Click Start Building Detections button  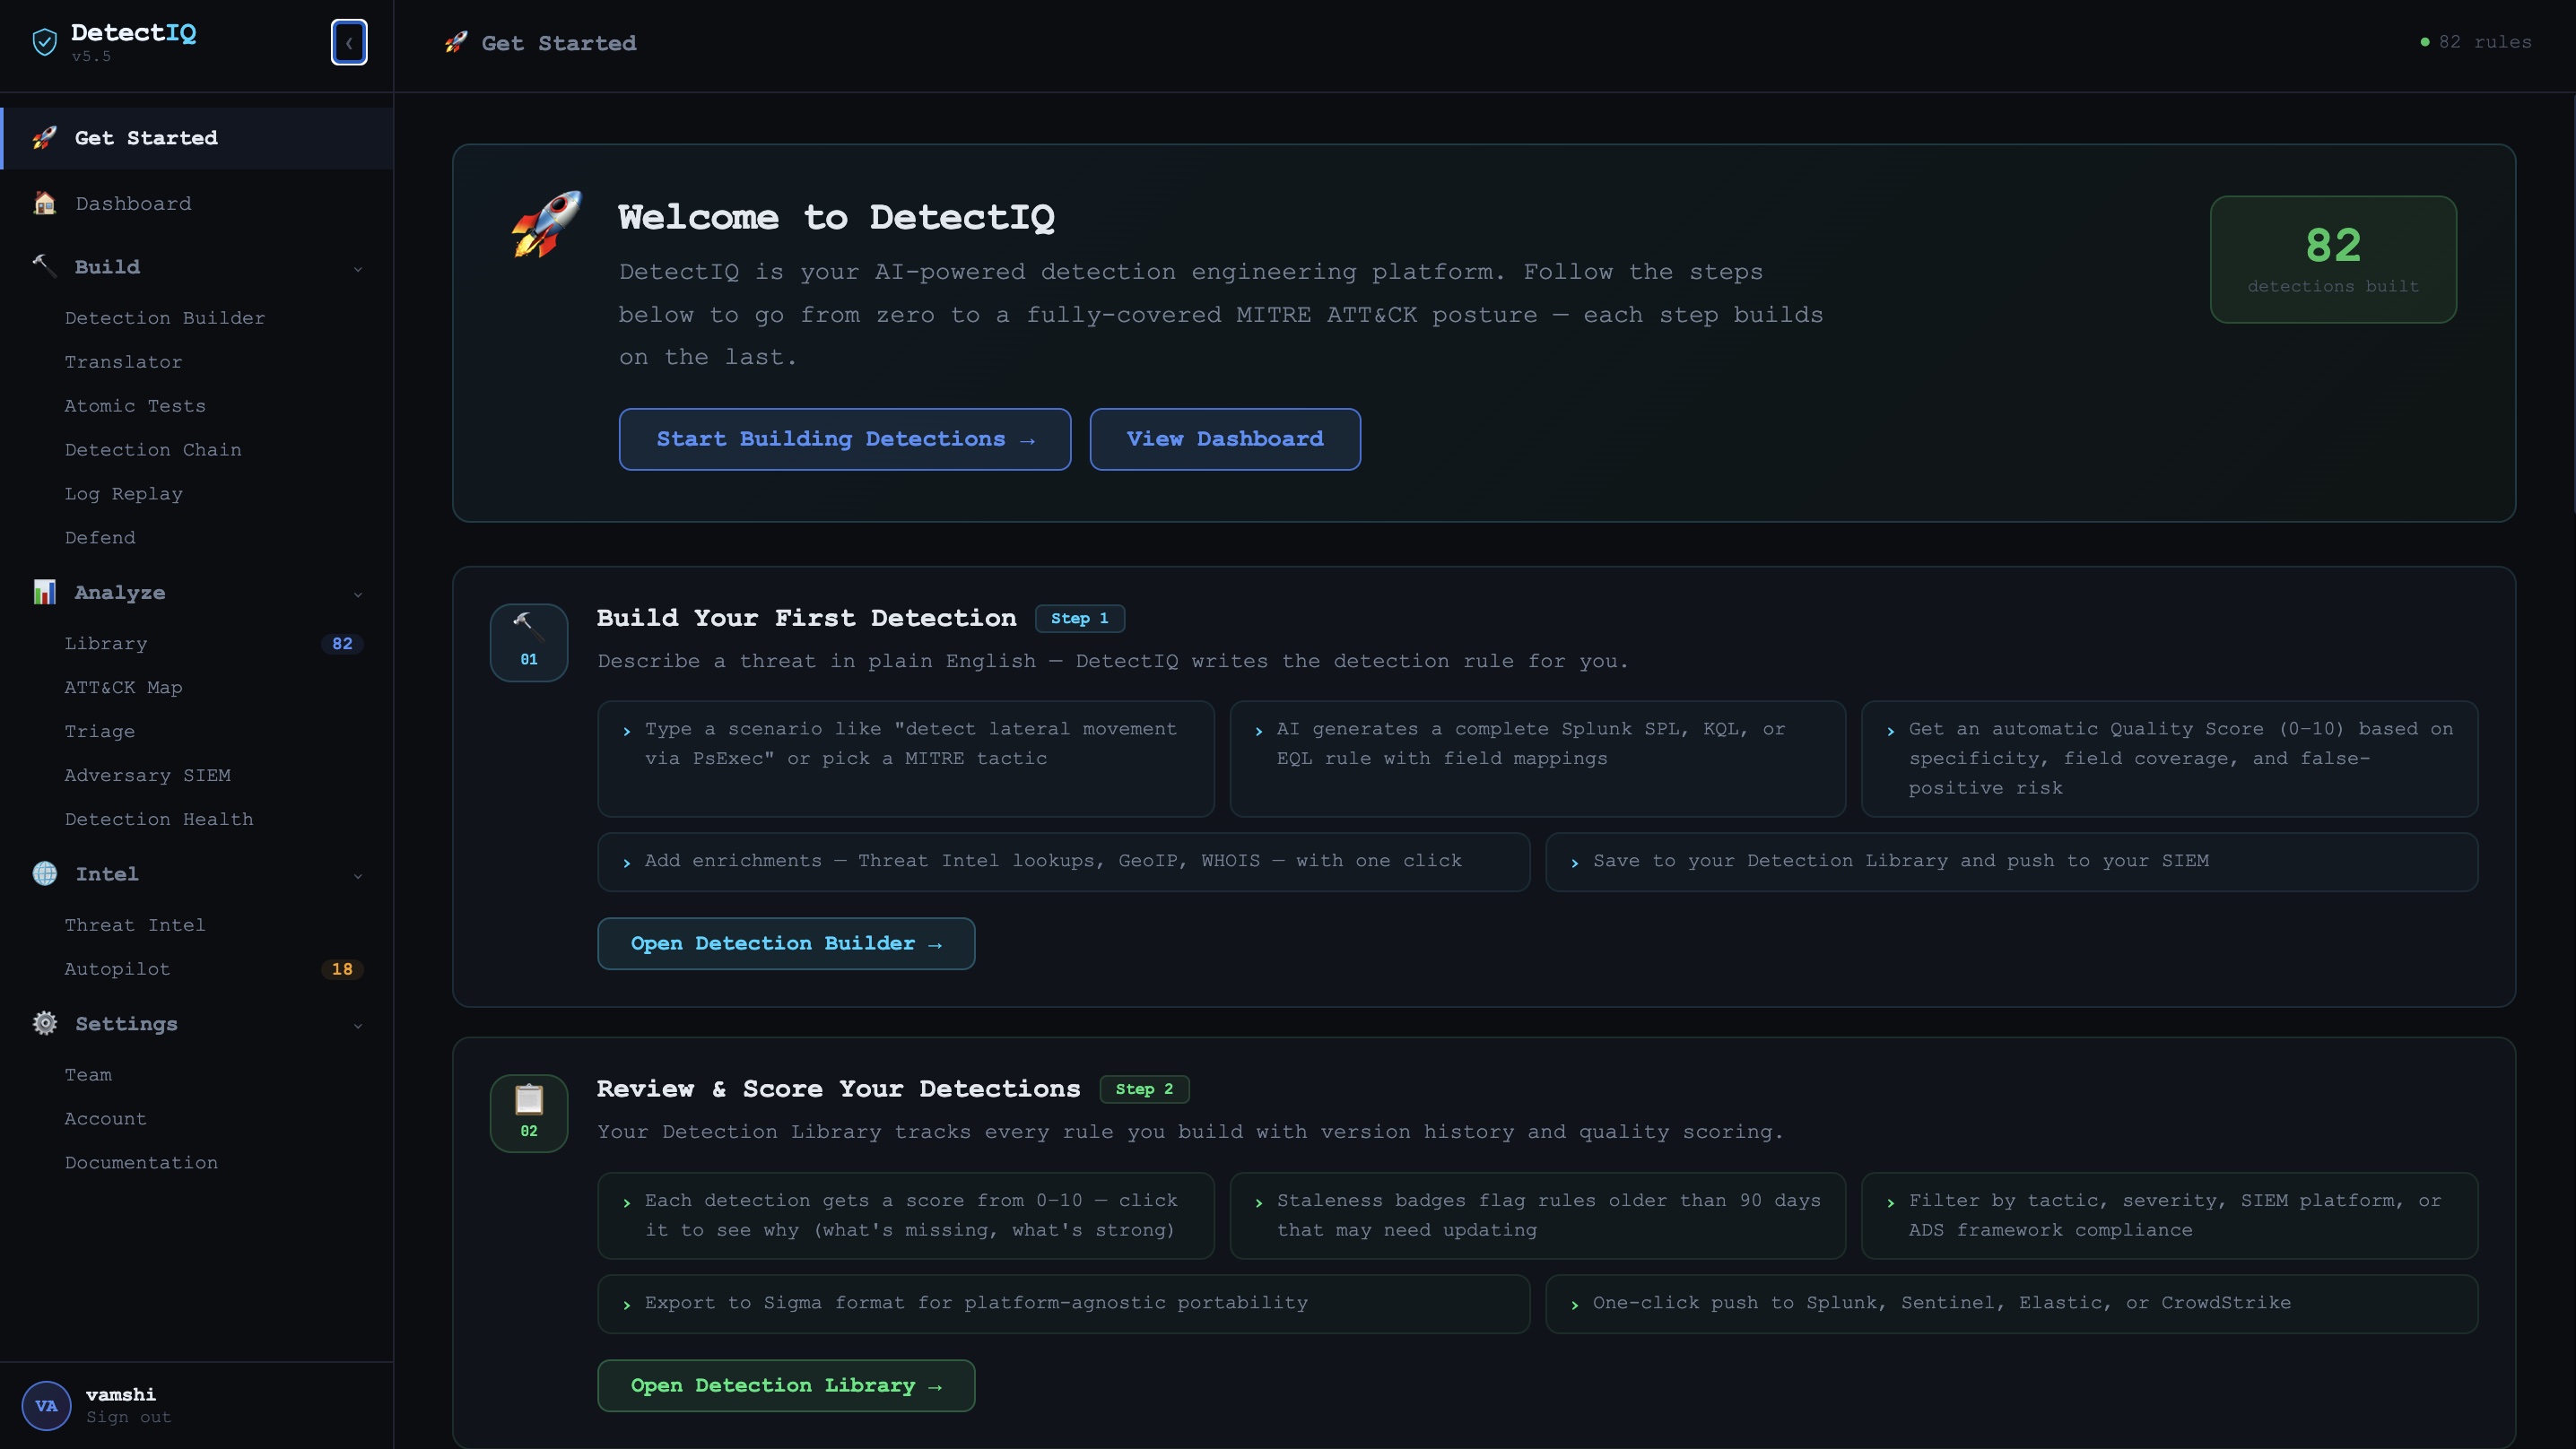[844, 439]
